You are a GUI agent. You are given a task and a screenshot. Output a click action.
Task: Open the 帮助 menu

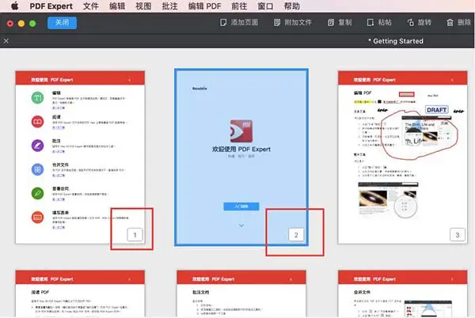(291, 6)
